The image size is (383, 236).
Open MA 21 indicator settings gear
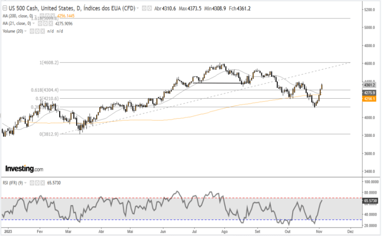[45, 24]
